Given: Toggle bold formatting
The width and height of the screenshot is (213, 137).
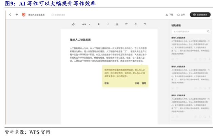Looking at the screenshot, I should pyautogui.click(x=99, y=24).
